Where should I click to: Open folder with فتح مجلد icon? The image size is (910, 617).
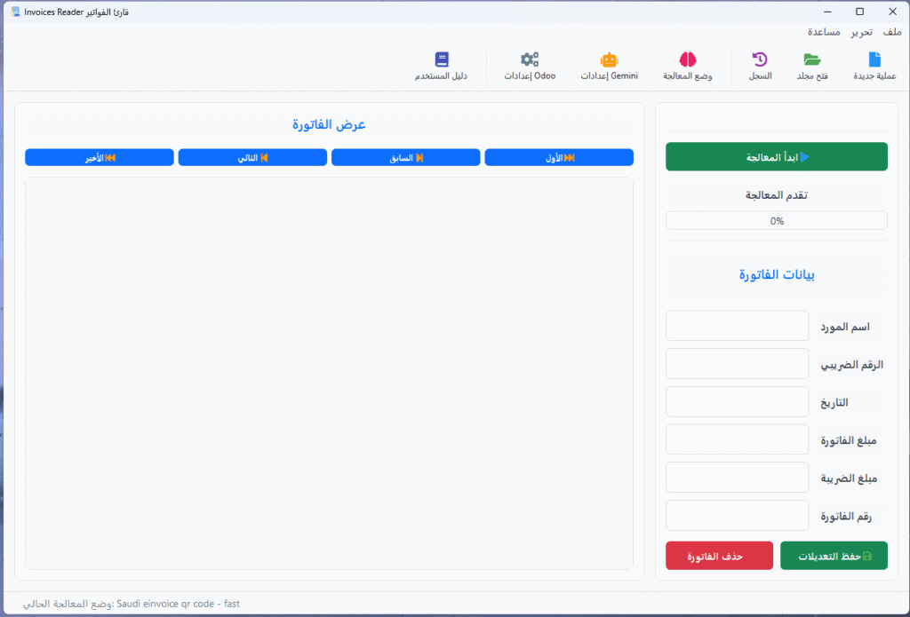[812, 59]
